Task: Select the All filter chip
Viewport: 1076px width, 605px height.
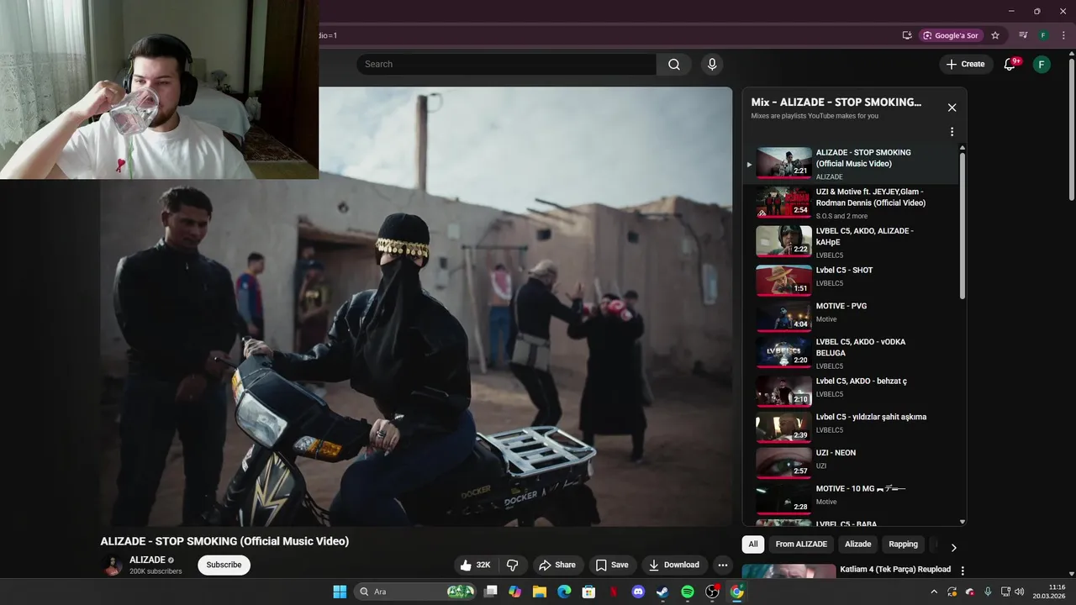Action: pos(753,544)
